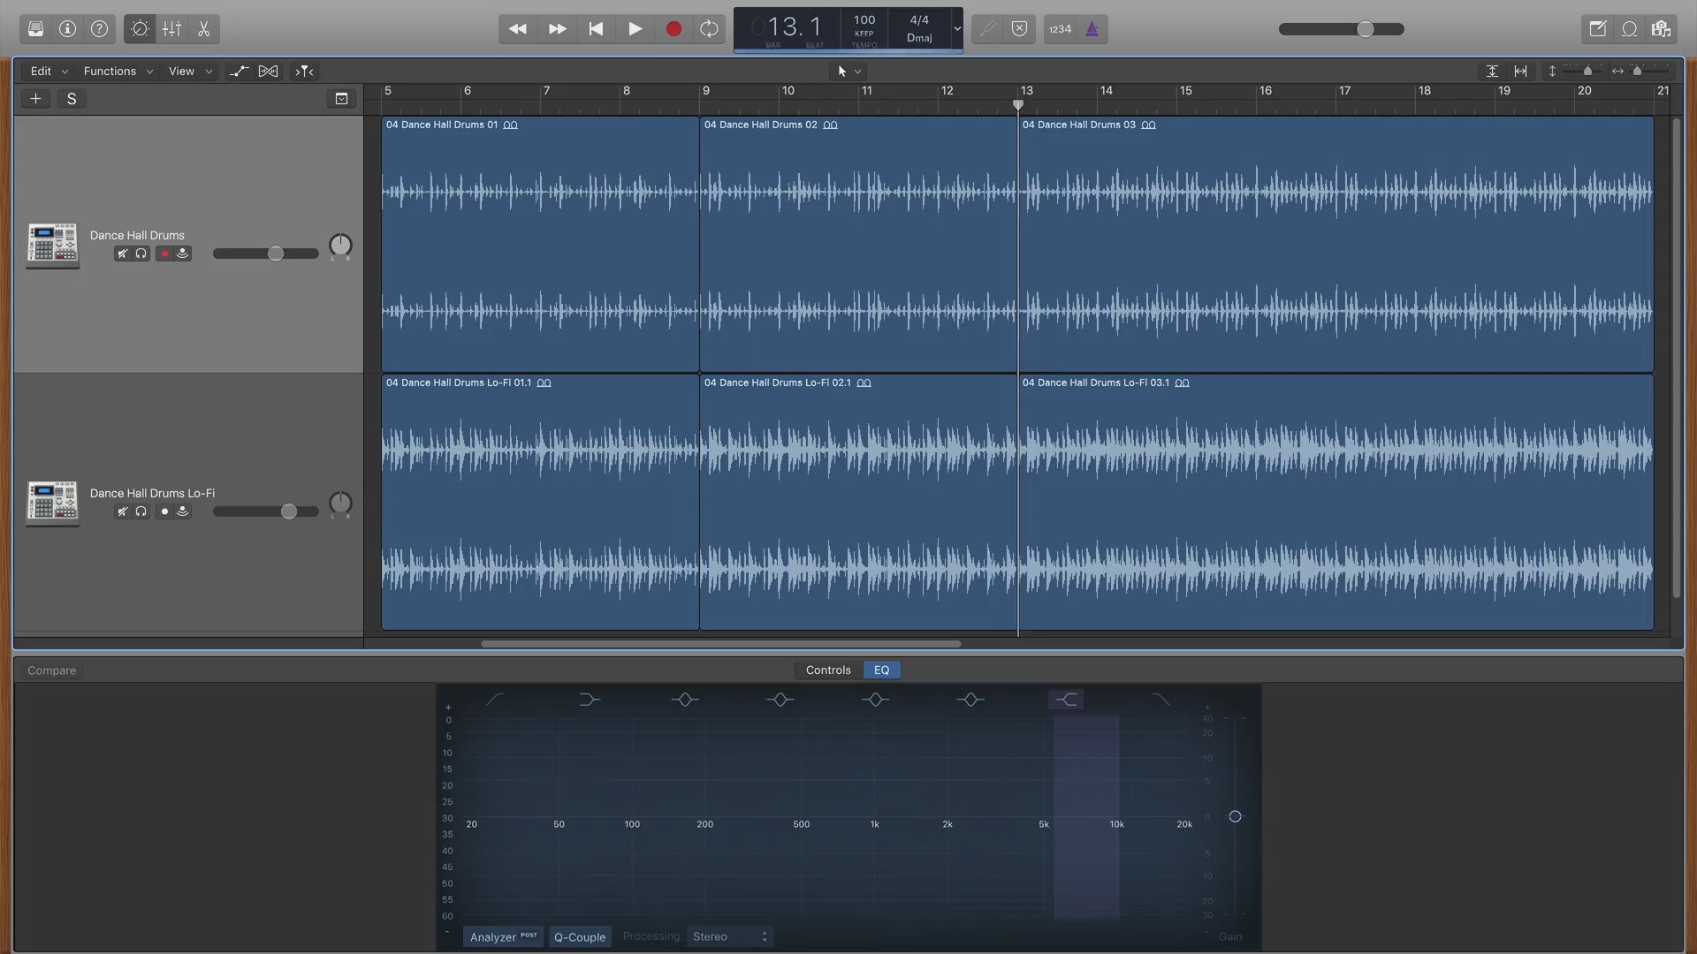The width and height of the screenshot is (1697, 954).
Task: Toggle global Solo S button
Action: (x=72, y=99)
